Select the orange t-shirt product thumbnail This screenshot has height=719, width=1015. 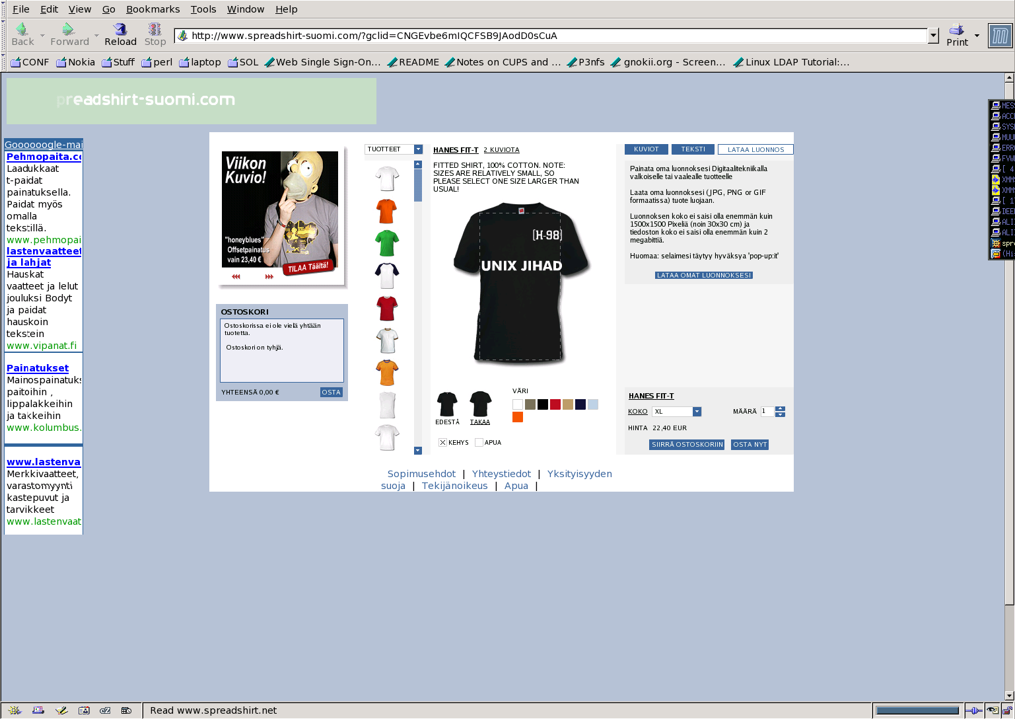tap(387, 211)
